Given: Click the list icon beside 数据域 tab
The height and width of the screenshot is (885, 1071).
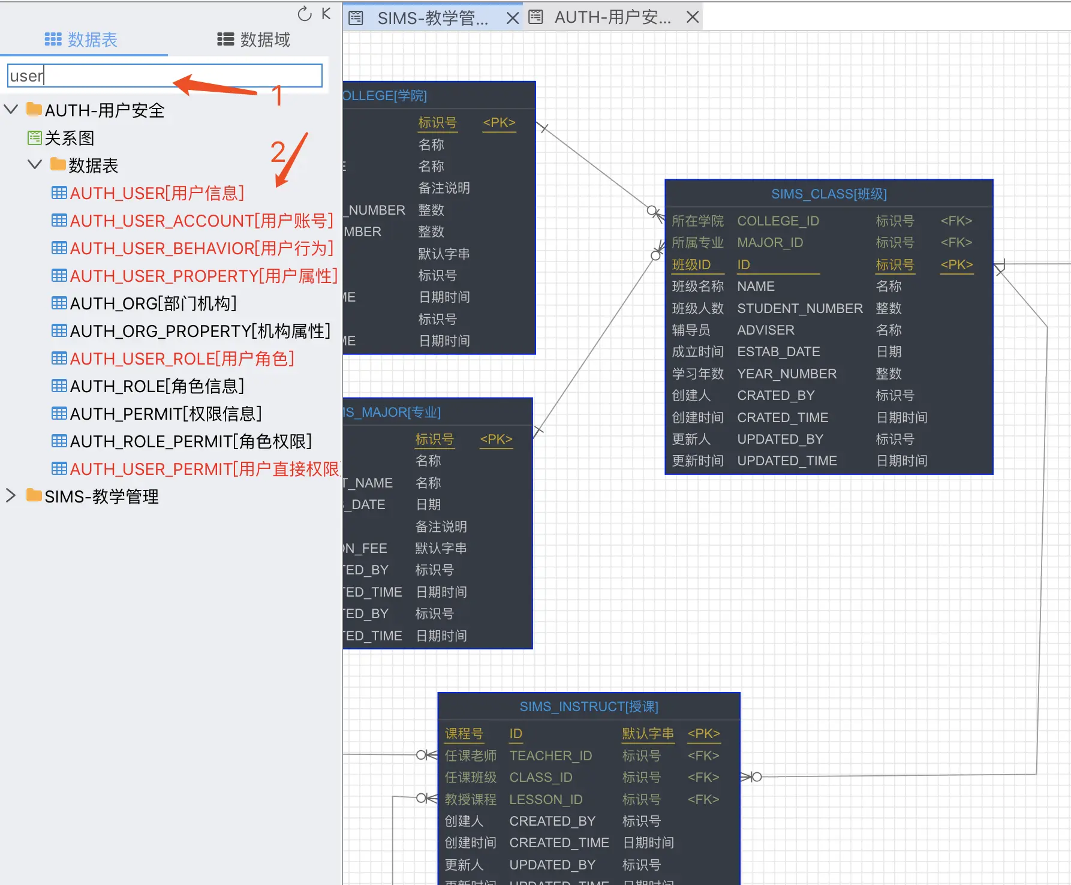Looking at the screenshot, I should [225, 40].
